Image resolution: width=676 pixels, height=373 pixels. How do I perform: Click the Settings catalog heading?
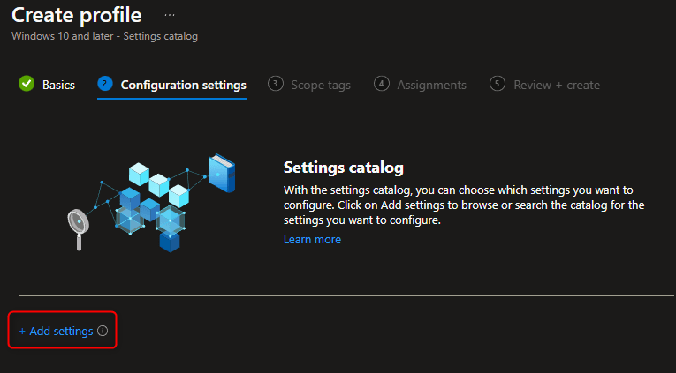(344, 168)
